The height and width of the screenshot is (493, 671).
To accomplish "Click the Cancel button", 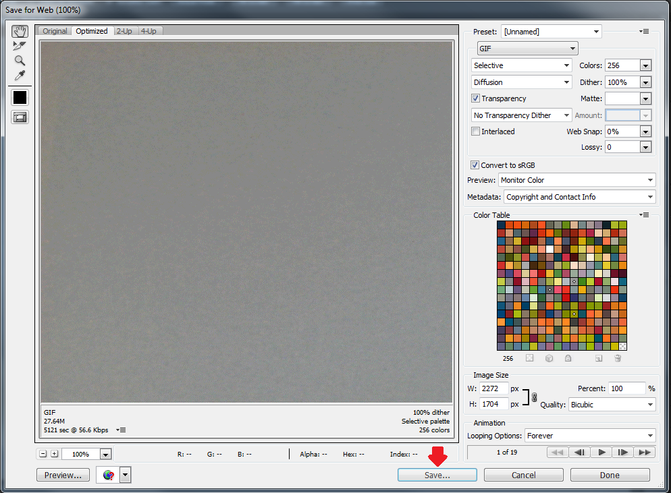I will pyautogui.click(x=523, y=475).
